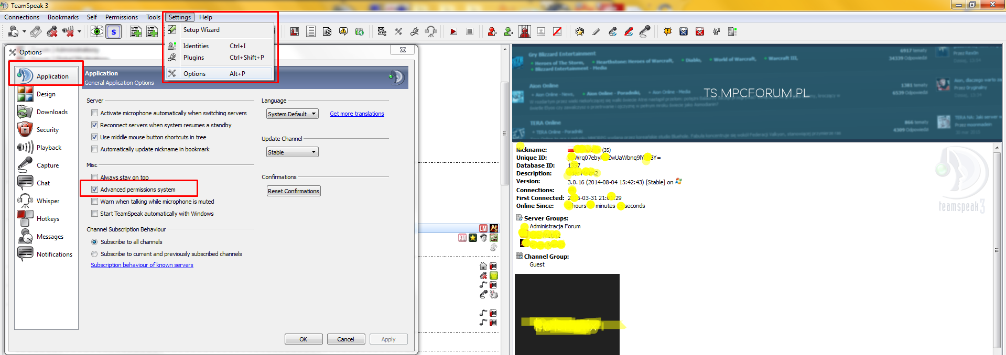The height and width of the screenshot is (355, 1006).
Task: Open the Help menu
Action: click(205, 17)
